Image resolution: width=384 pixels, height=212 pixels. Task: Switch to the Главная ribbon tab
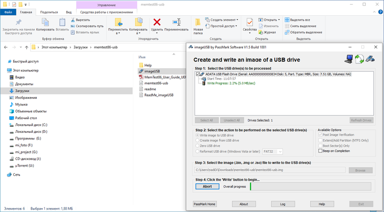click(x=26, y=12)
